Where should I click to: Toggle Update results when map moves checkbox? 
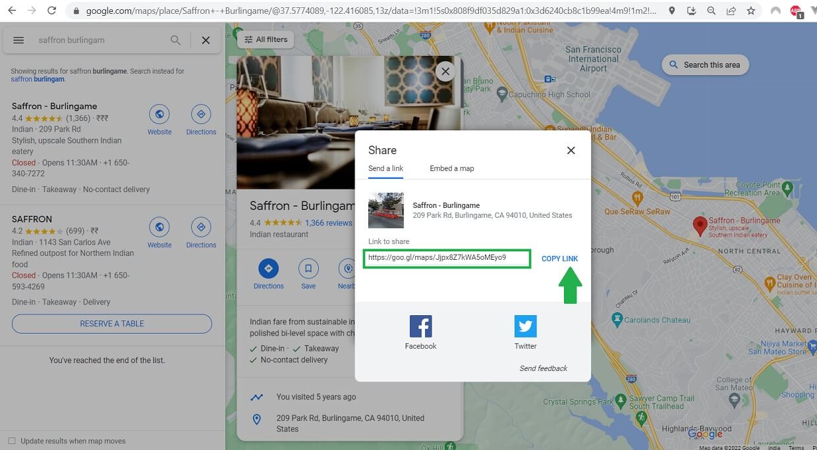pos(12,441)
